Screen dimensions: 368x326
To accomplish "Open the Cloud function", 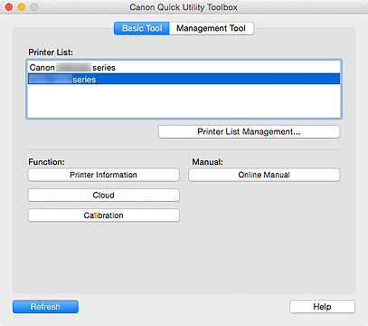I will coord(104,195).
